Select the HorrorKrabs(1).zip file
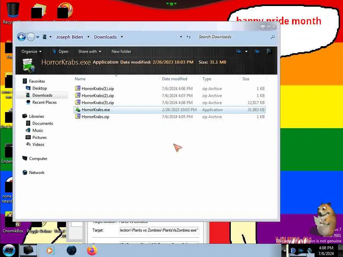This screenshot has height=257, width=343. (170, 88)
